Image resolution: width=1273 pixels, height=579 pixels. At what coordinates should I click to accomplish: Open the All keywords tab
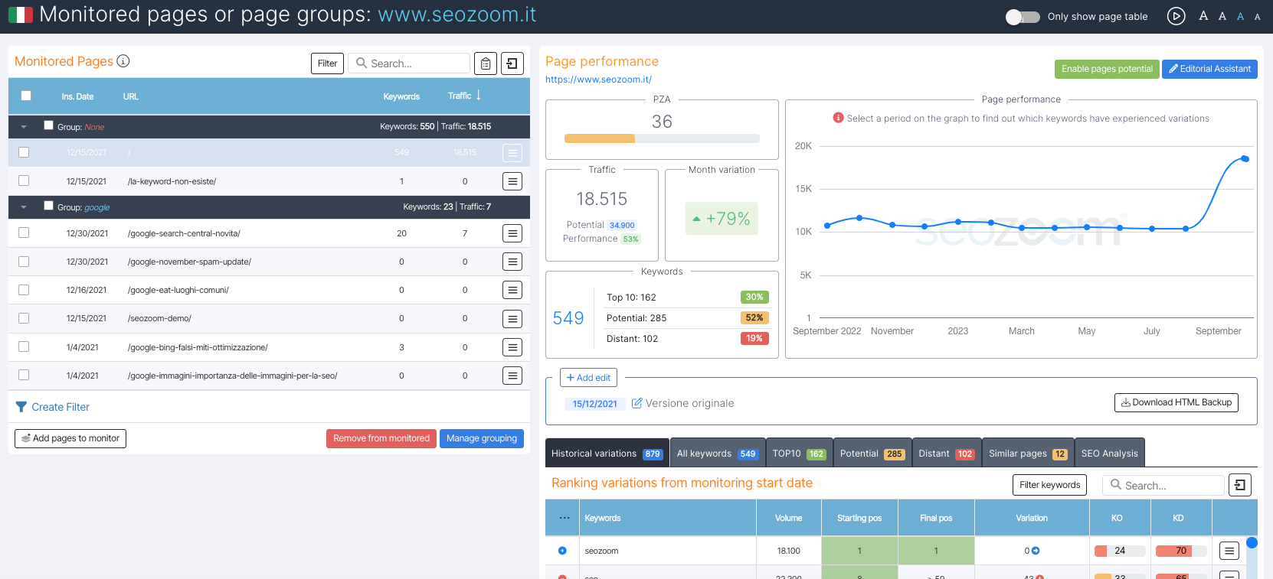pyautogui.click(x=718, y=453)
